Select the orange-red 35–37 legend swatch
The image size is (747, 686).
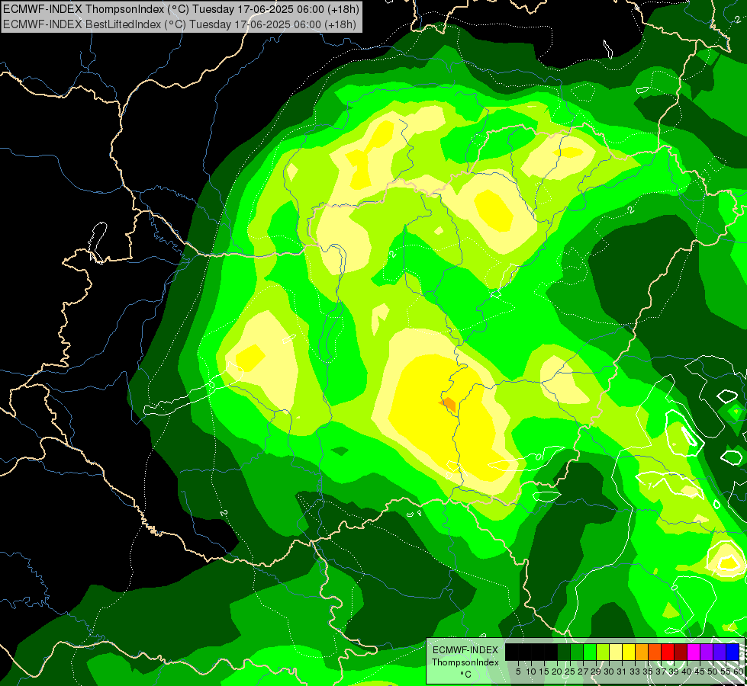pos(655,652)
